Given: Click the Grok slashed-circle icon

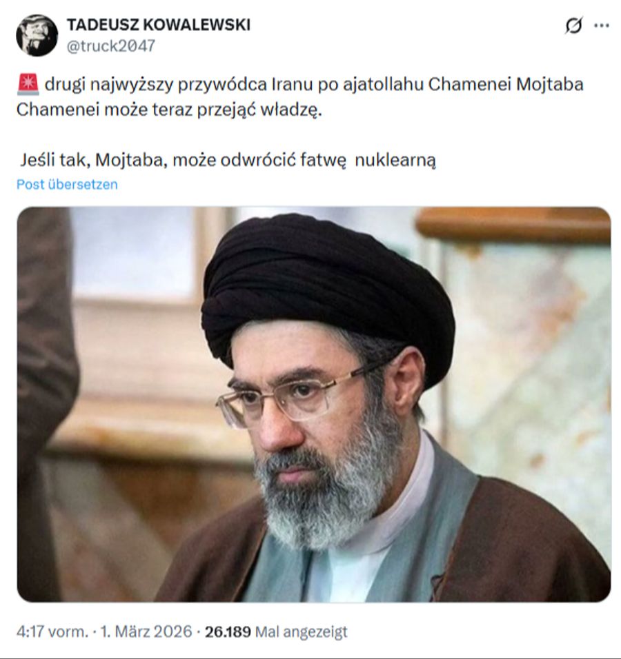Looking at the screenshot, I should pyautogui.click(x=573, y=26).
